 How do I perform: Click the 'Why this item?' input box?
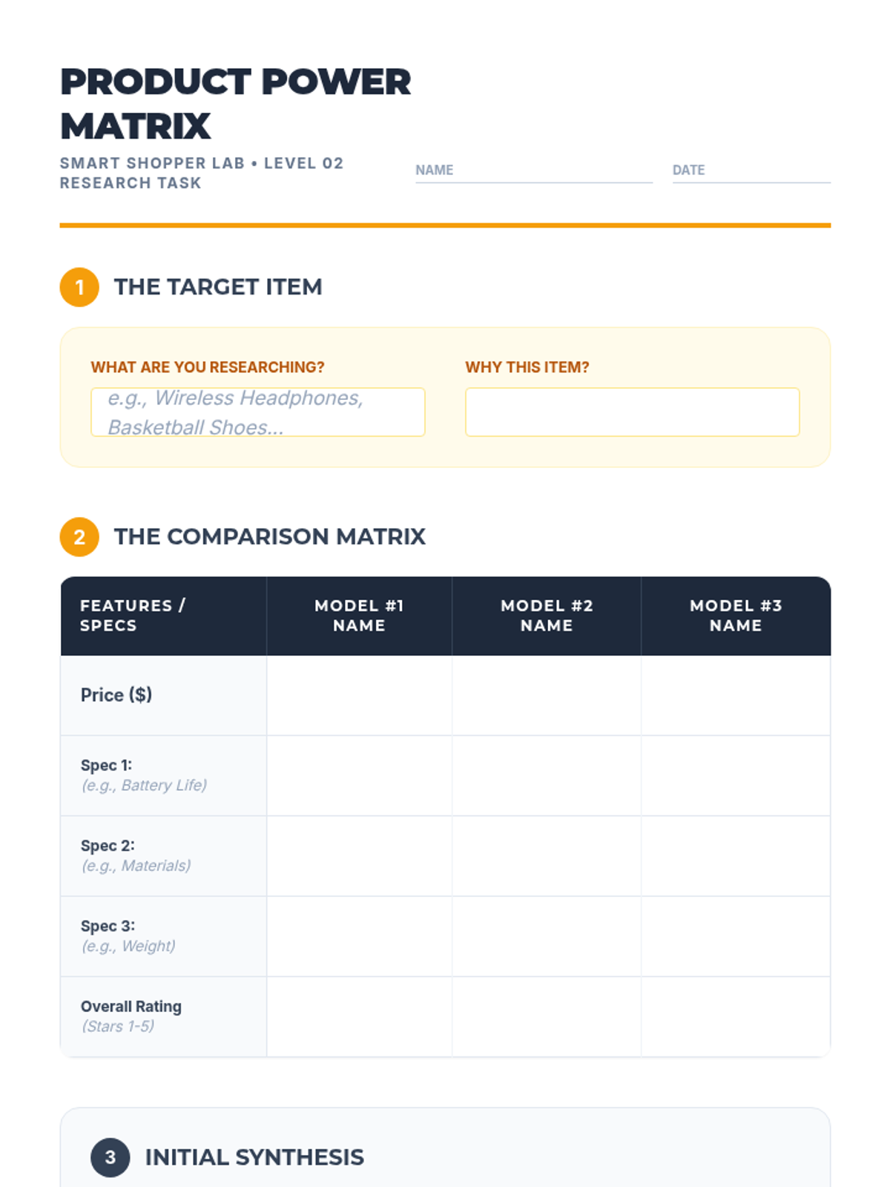632,412
